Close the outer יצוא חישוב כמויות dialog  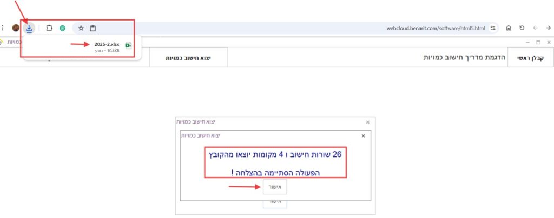(x=368, y=122)
